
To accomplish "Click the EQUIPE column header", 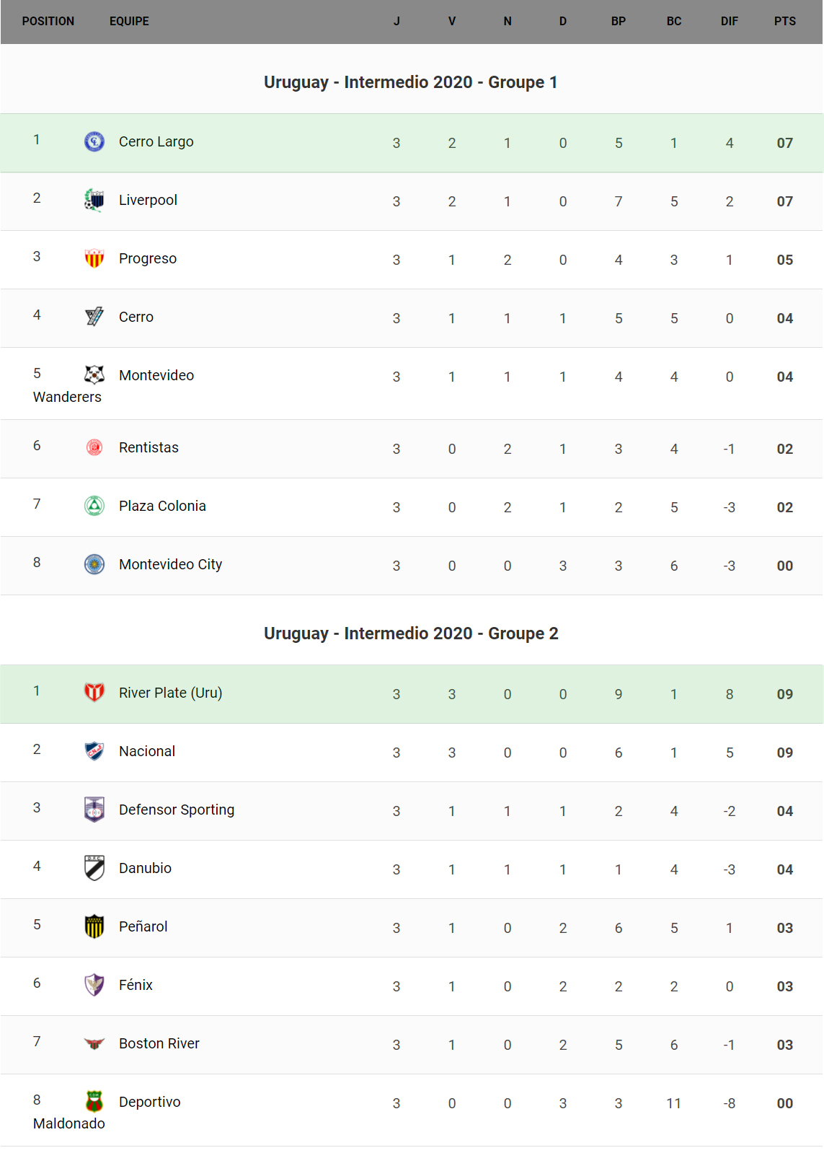I will pos(129,22).
